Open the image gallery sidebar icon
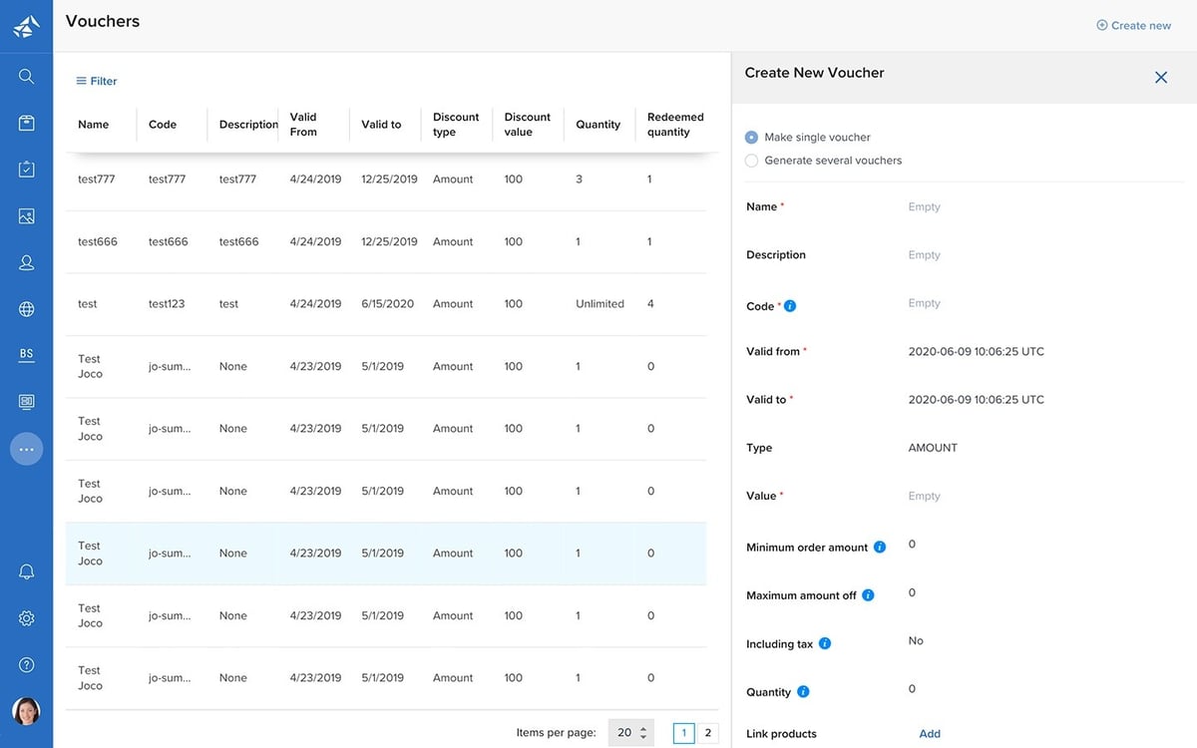Image resolution: width=1197 pixels, height=748 pixels. pos(27,216)
